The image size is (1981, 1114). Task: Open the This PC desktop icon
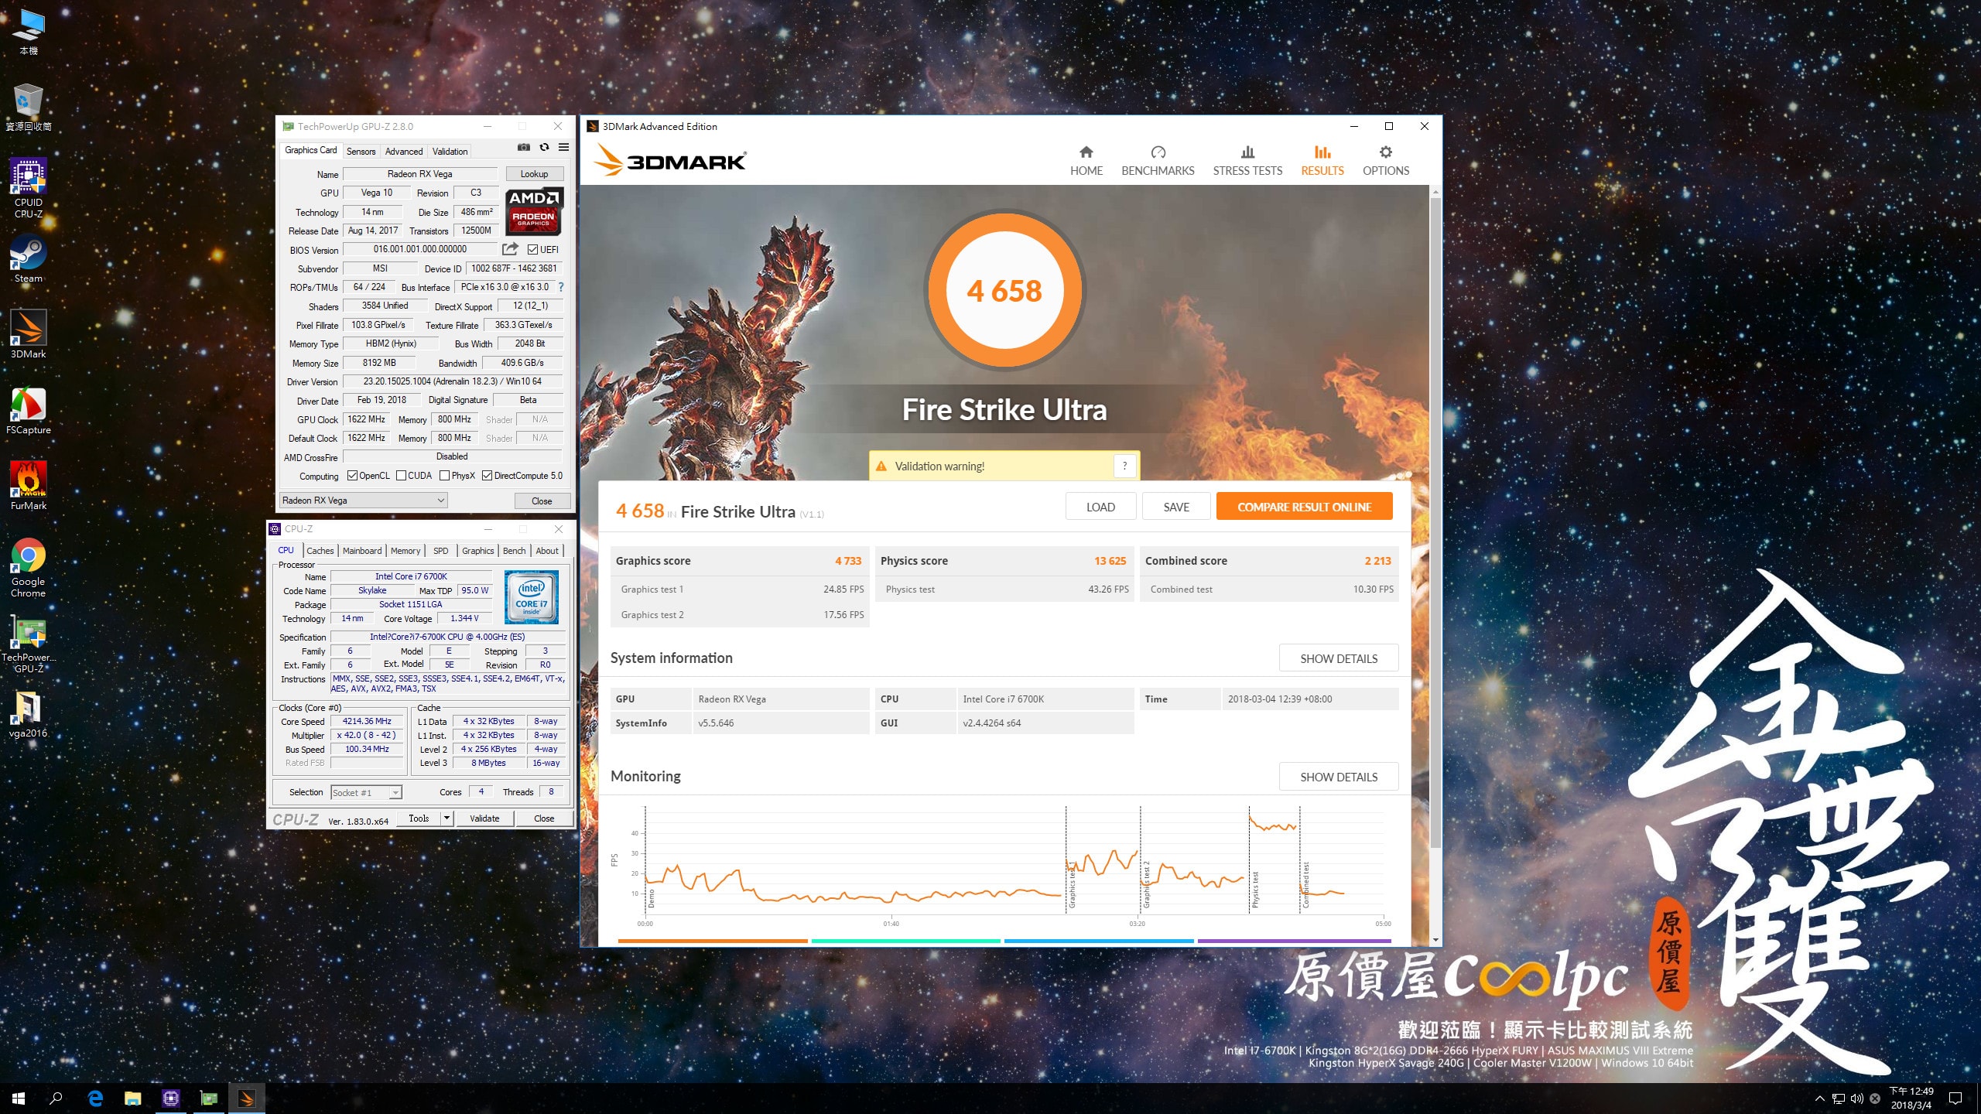29,31
